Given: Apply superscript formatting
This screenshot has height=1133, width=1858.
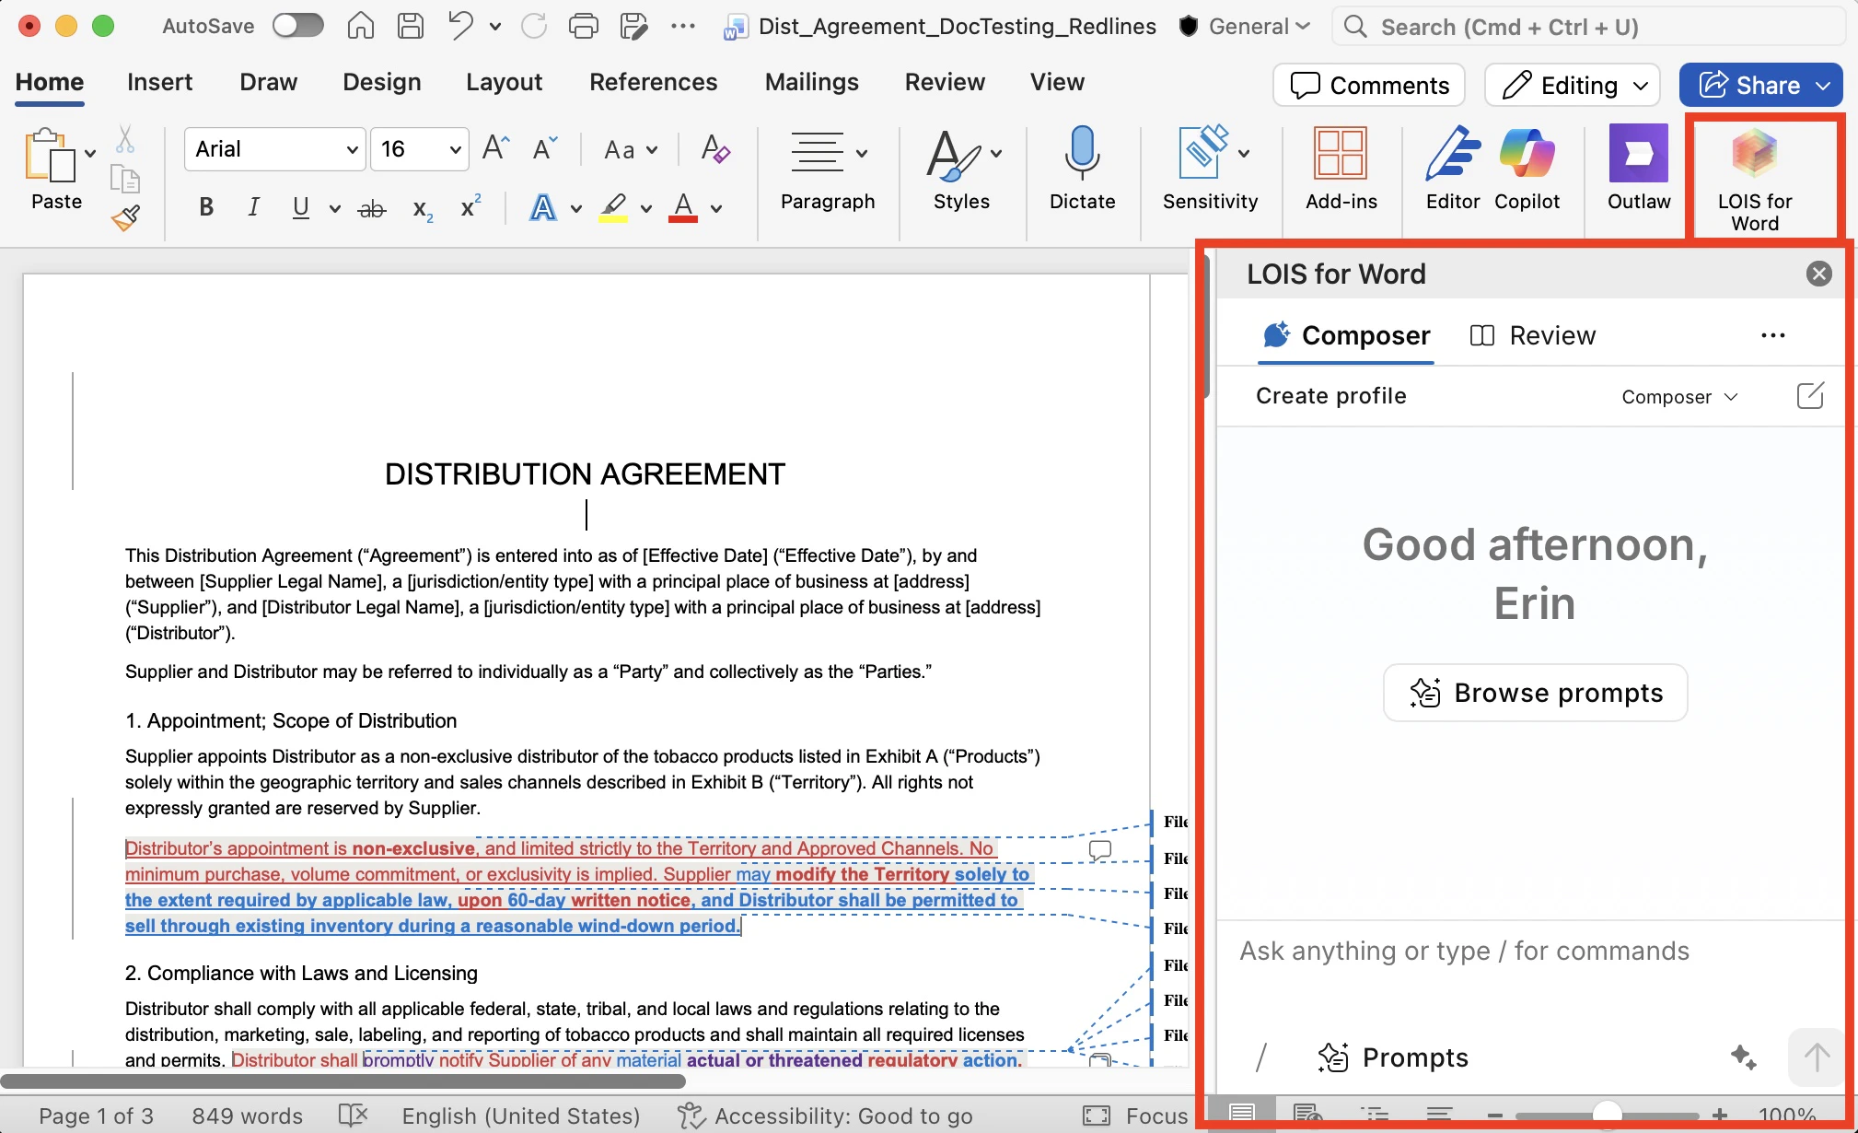Looking at the screenshot, I should coord(470,207).
